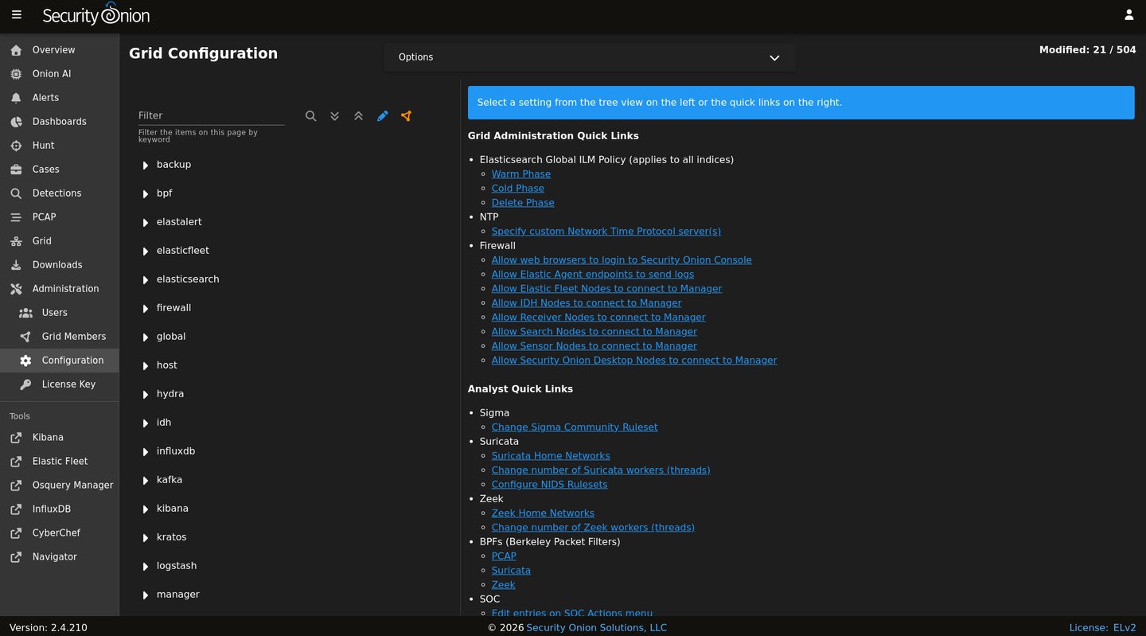
Task: Open Hunt via the crosshair icon
Action: (16, 146)
